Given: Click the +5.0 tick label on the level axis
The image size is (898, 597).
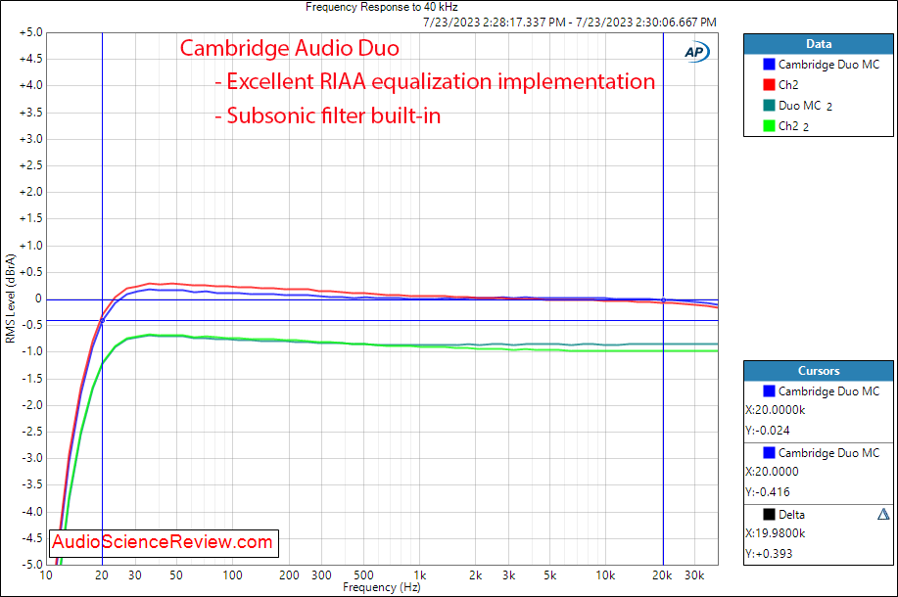Looking at the screenshot, I should point(31,32).
